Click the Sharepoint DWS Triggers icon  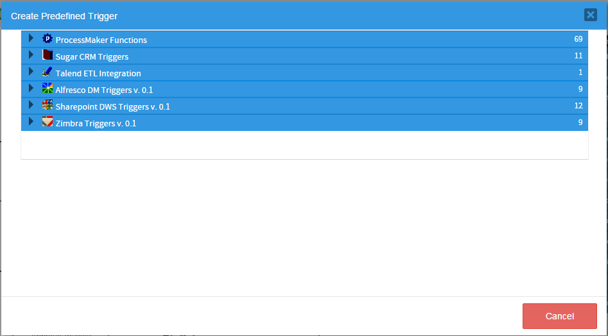(x=47, y=105)
